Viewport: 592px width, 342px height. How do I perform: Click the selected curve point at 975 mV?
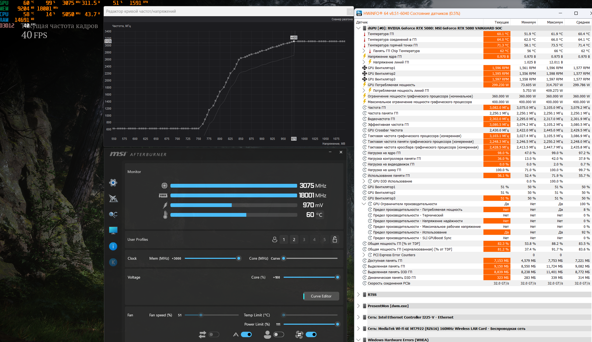pos(294,41)
